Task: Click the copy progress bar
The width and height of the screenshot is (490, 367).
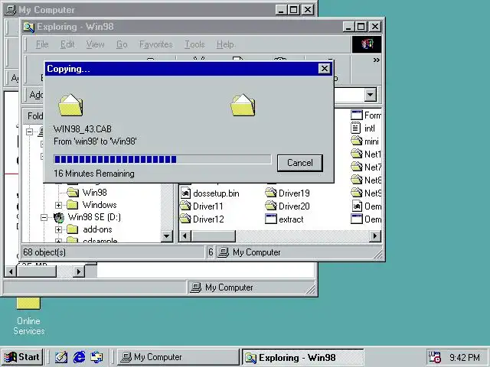Action: tap(162, 160)
